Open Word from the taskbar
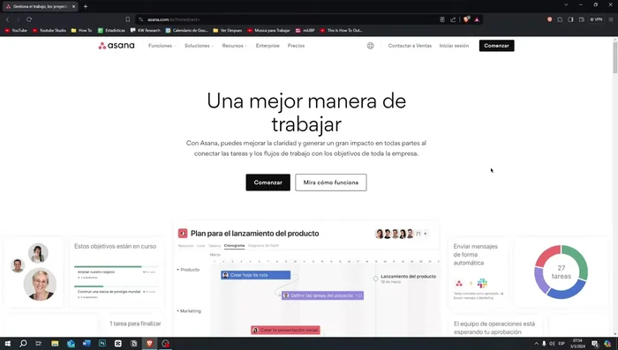Image resolution: width=618 pixels, height=350 pixels. coord(87,343)
